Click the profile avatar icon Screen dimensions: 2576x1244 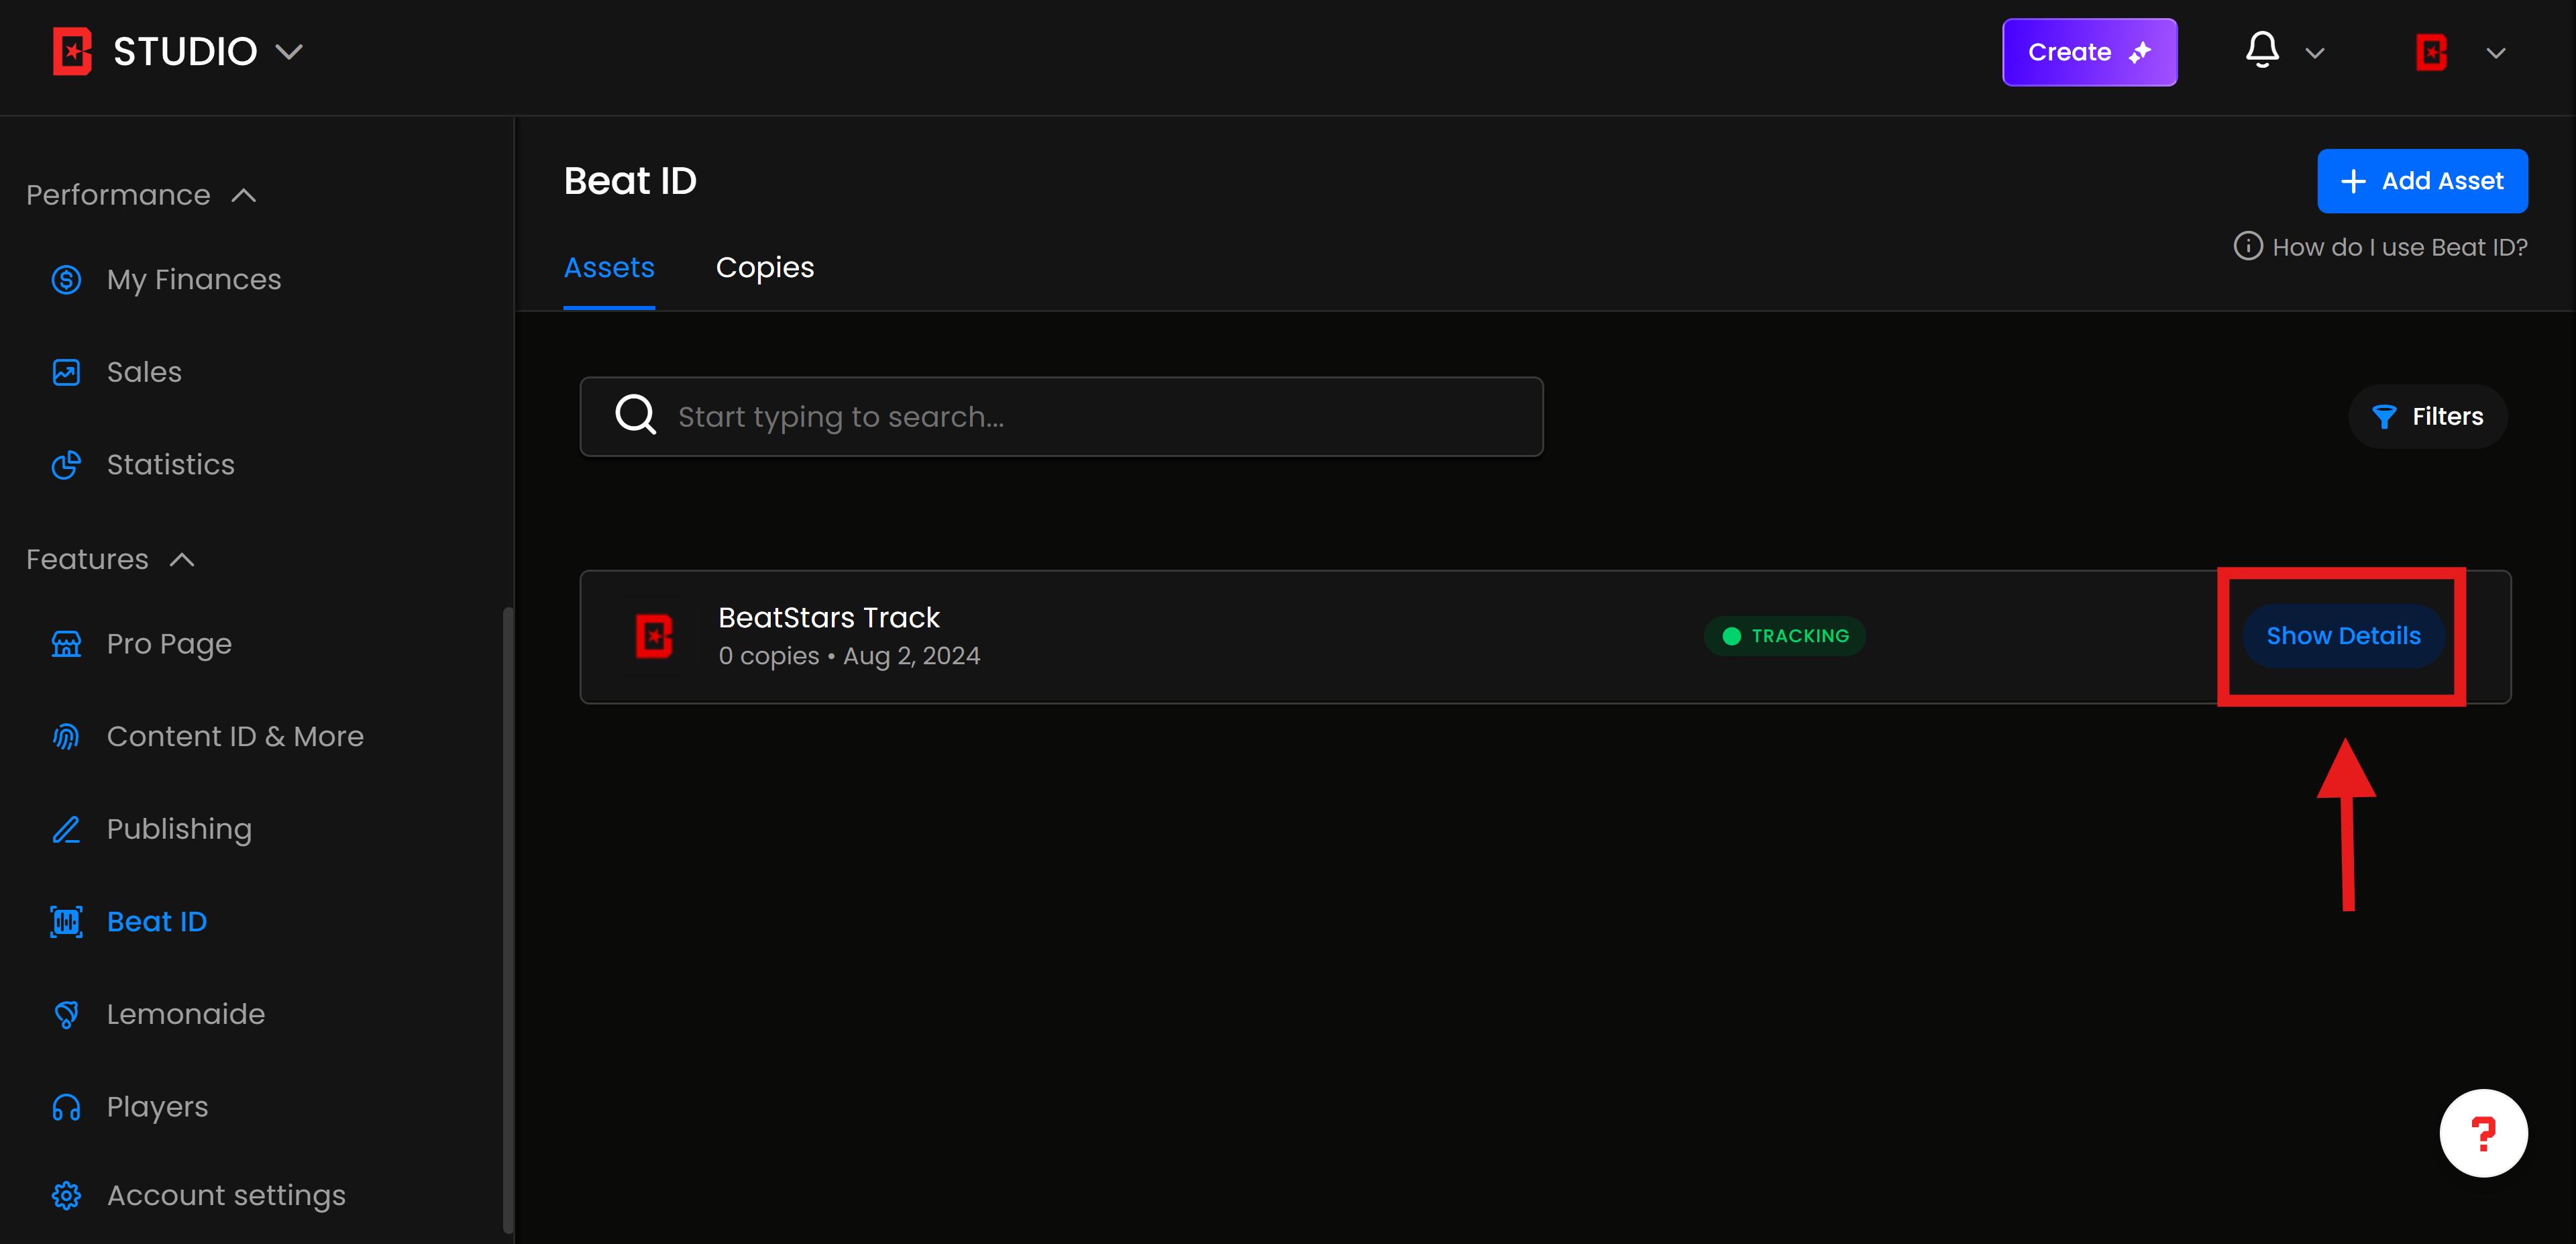click(2431, 53)
